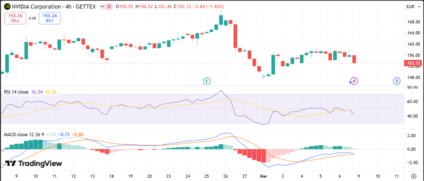Click the NVIDIA logo icon
424x181 pixels.
coord(7,7)
